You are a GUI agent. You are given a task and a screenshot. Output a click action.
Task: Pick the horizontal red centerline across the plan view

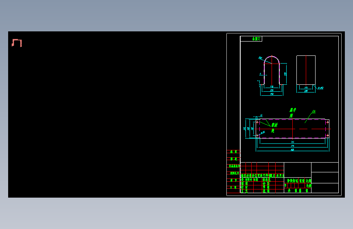click(x=292, y=129)
